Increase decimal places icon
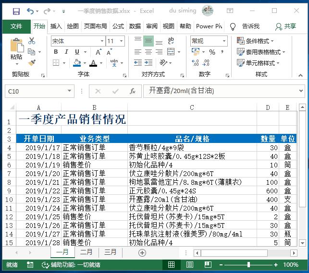309x273 pixels. (195, 63)
